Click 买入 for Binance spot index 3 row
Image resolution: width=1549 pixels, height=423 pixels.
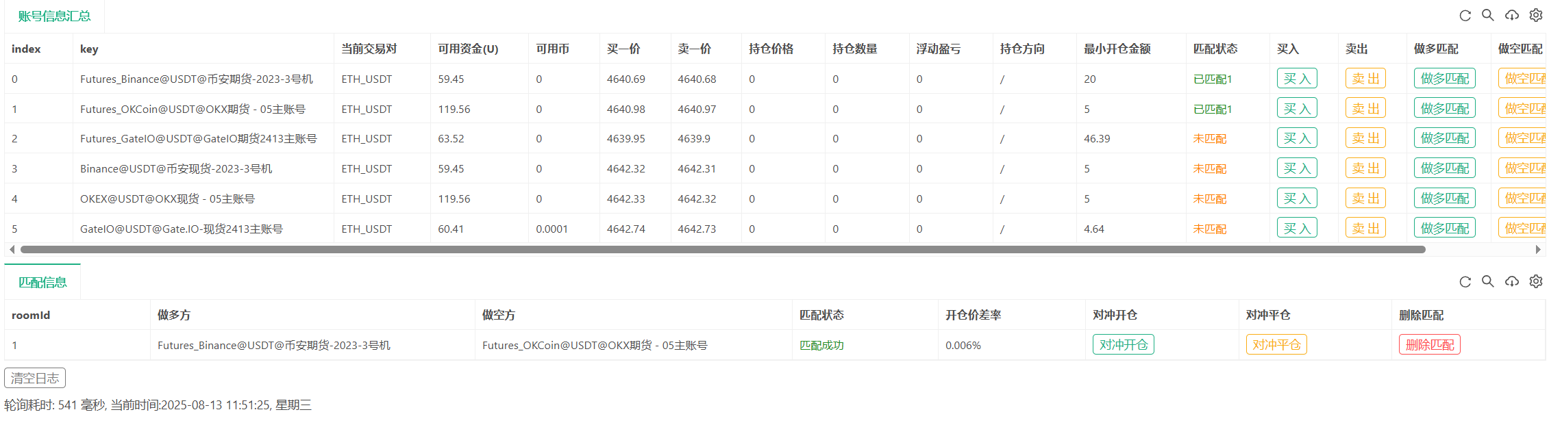[1297, 168]
